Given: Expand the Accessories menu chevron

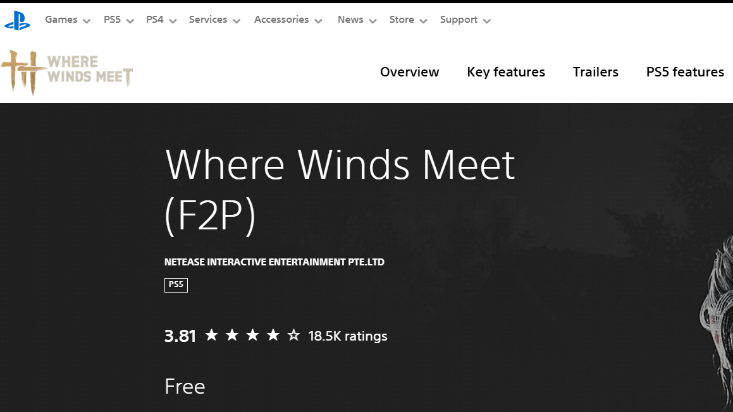Looking at the screenshot, I should 318,21.
